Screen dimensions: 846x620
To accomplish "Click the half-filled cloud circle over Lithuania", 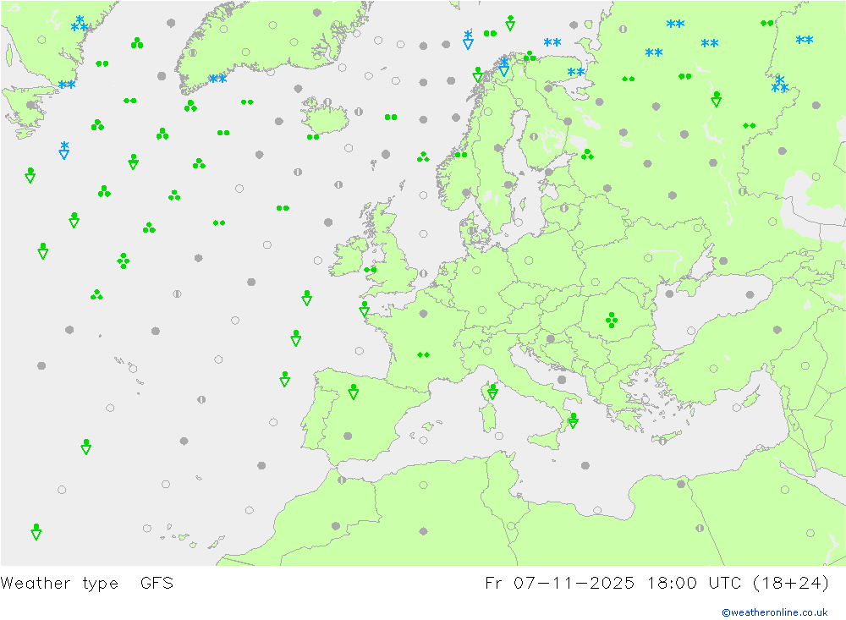I will pos(563,208).
